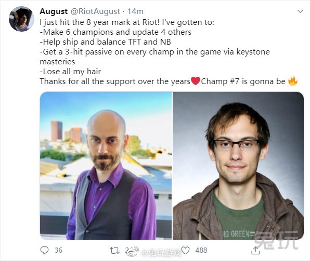Click the tweet line about 6 champions
The width and height of the screenshot is (310, 261).
coord(115,32)
